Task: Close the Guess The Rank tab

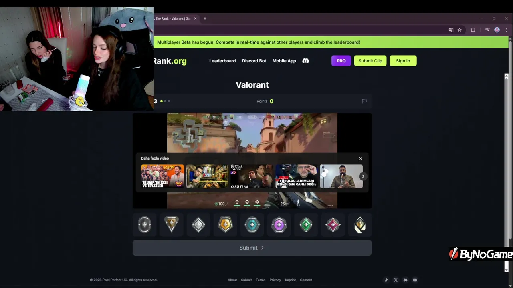Action: 196,18
